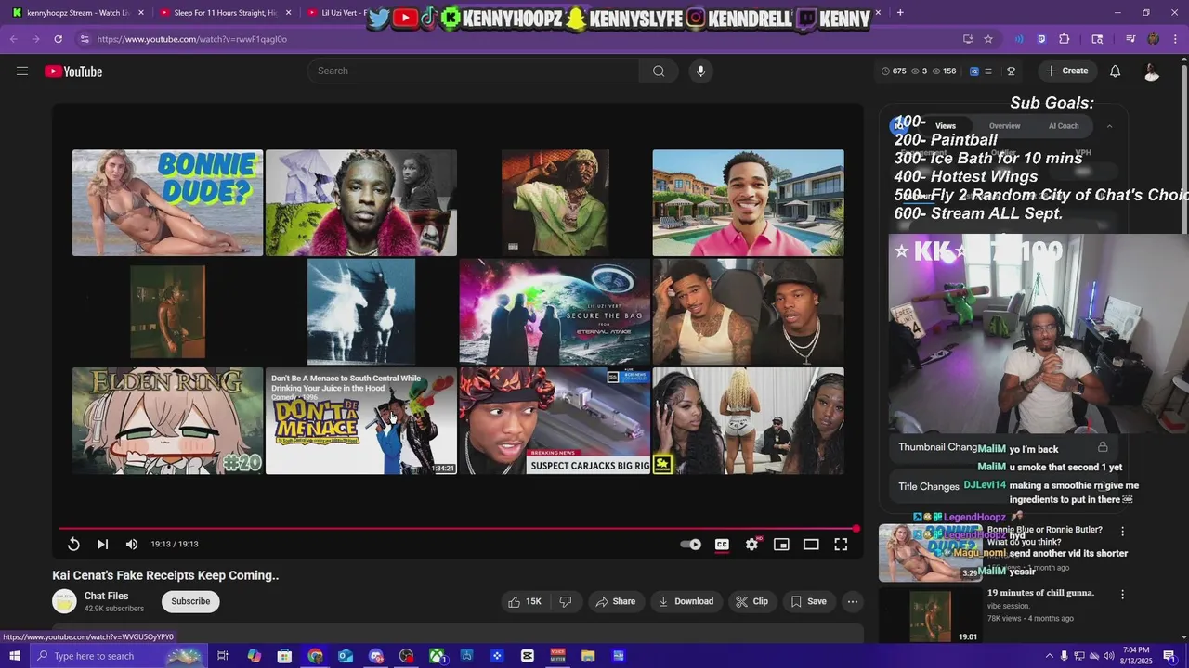Screen dimensions: 1189x668
Task: Open the Windows notification center
Action: 1169,656
